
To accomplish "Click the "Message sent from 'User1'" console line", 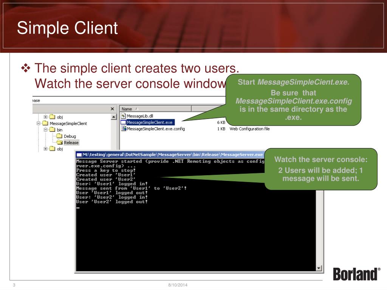I will (131, 188).
